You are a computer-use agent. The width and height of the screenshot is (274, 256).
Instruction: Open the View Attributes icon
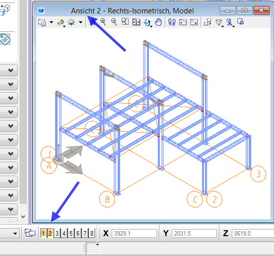(42, 22)
